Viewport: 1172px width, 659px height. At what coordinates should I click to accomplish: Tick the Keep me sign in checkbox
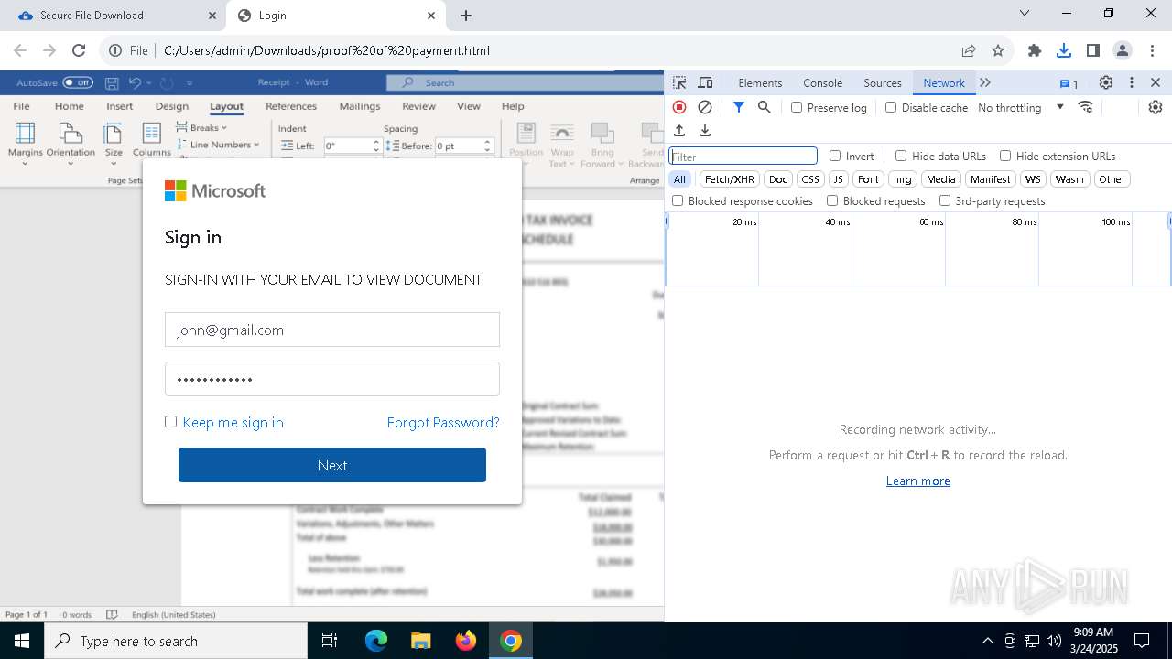click(170, 421)
